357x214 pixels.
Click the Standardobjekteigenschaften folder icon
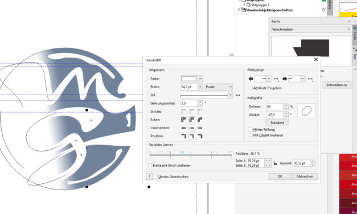[x=243, y=10]
